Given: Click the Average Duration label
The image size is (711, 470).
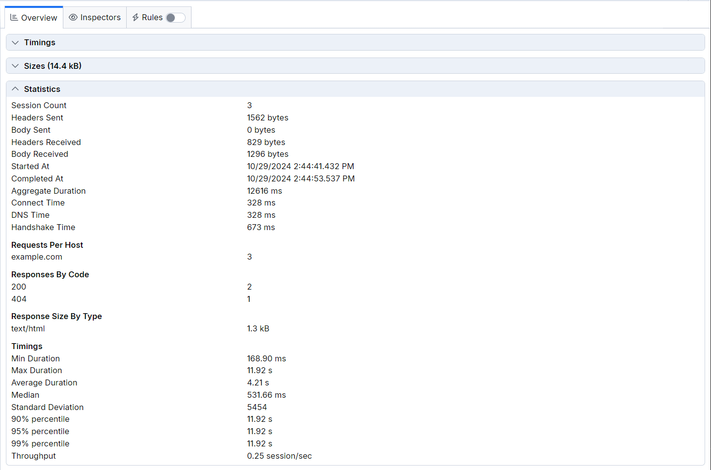Looking at the screenshot, I should point(44,382).
